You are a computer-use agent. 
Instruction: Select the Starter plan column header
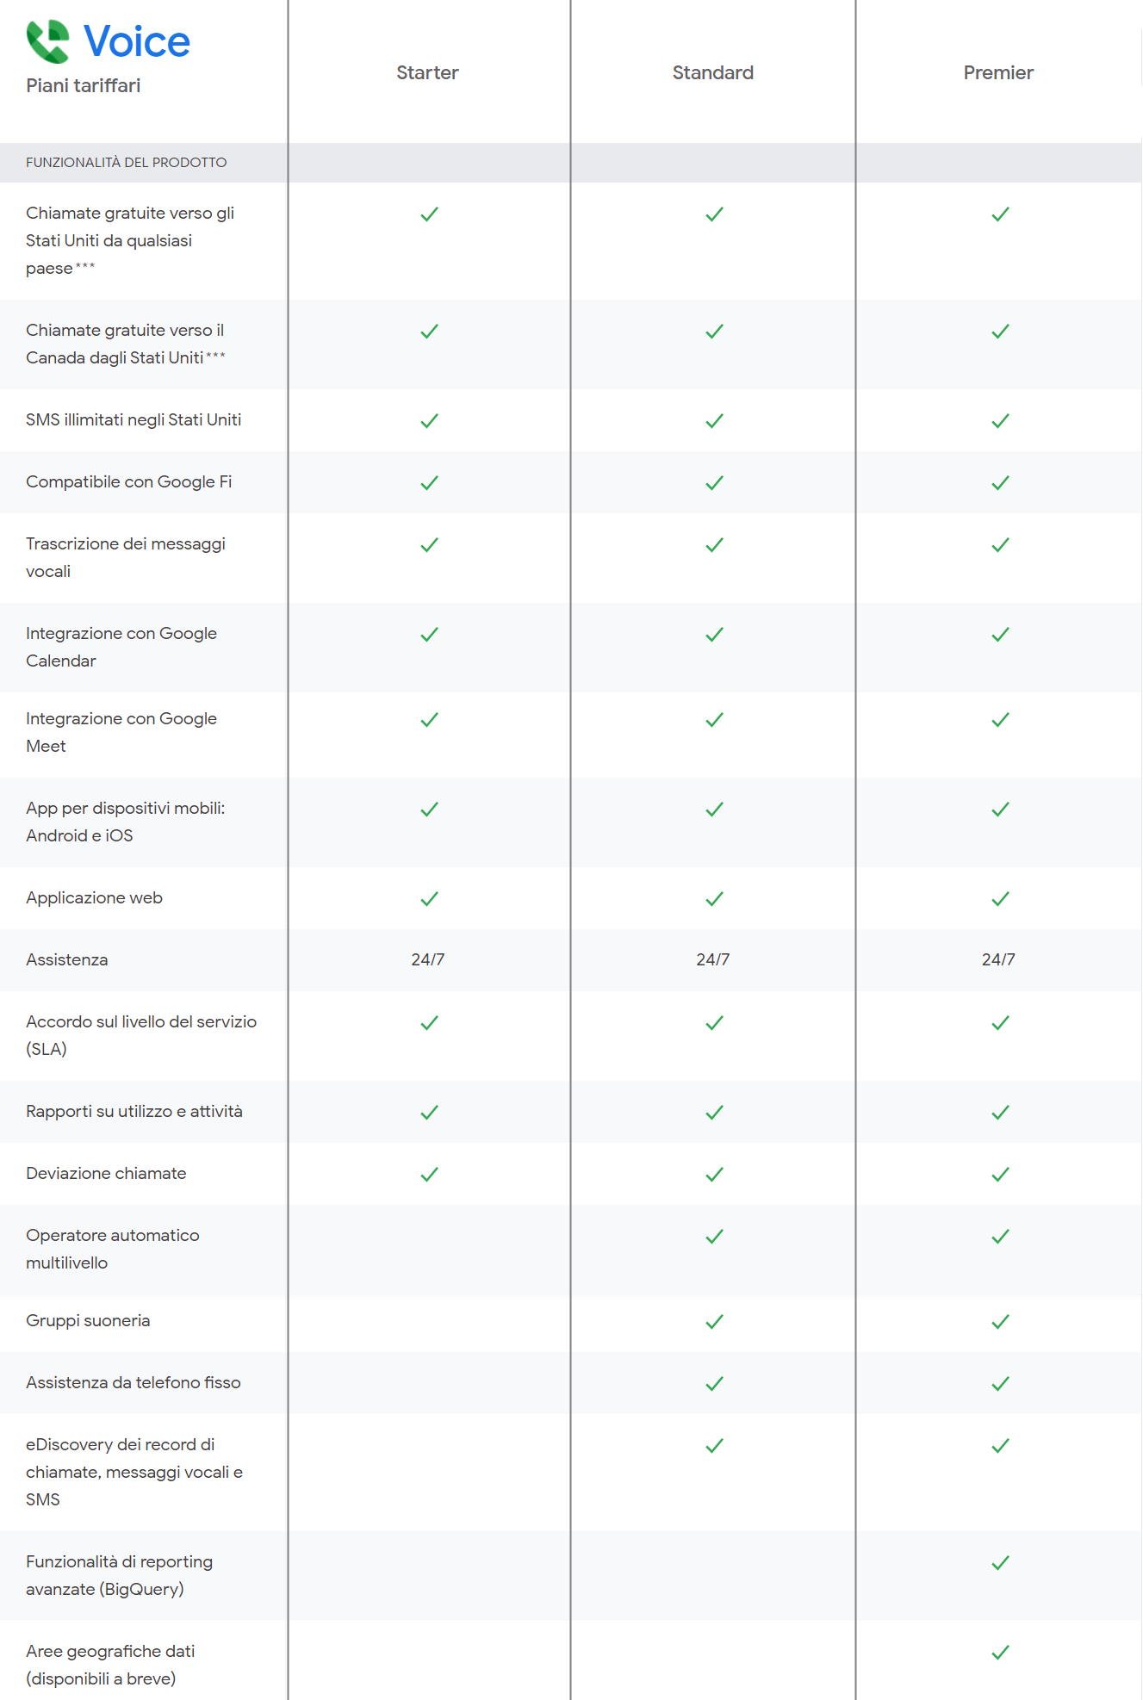click(x=427, y=72)
